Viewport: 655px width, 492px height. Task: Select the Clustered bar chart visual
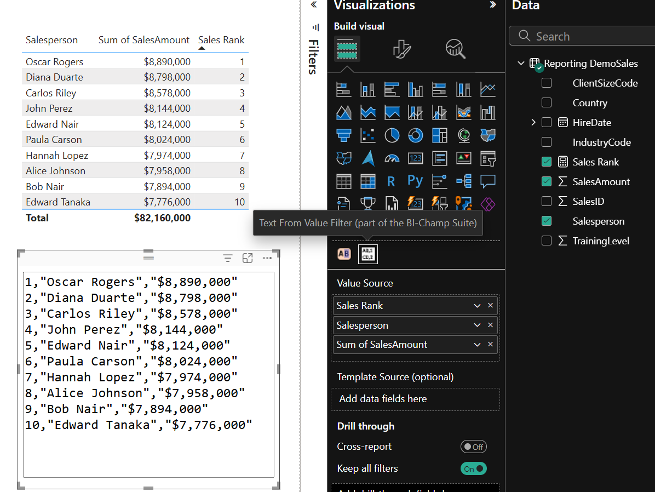(392, 89)
